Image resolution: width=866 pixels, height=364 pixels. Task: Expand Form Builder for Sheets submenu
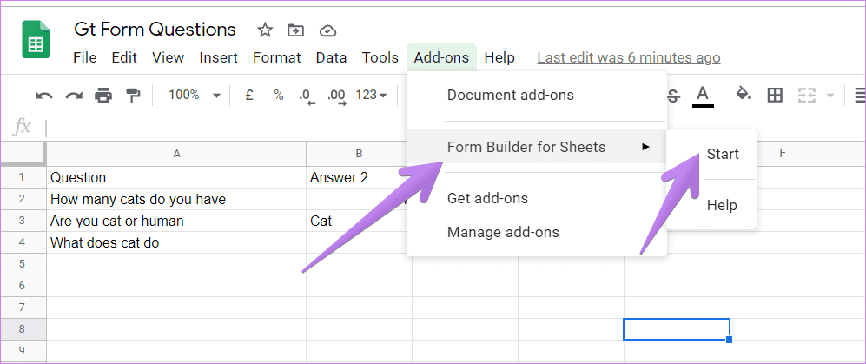point(536,147)
